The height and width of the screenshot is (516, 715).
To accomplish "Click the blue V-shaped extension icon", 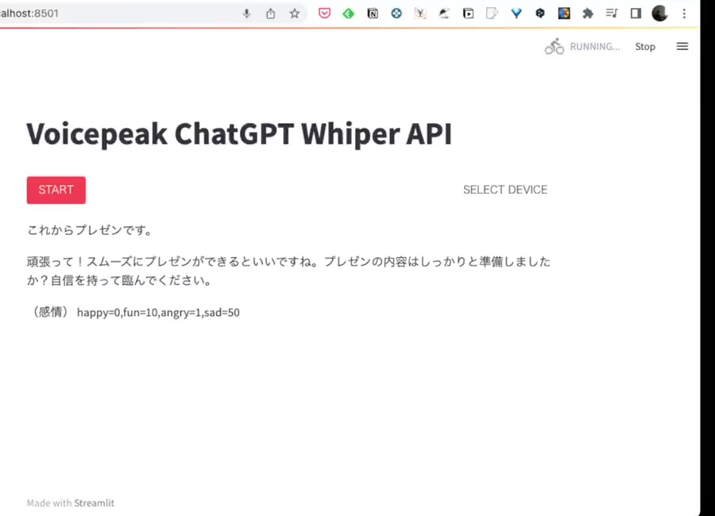I will pos(516,13).
